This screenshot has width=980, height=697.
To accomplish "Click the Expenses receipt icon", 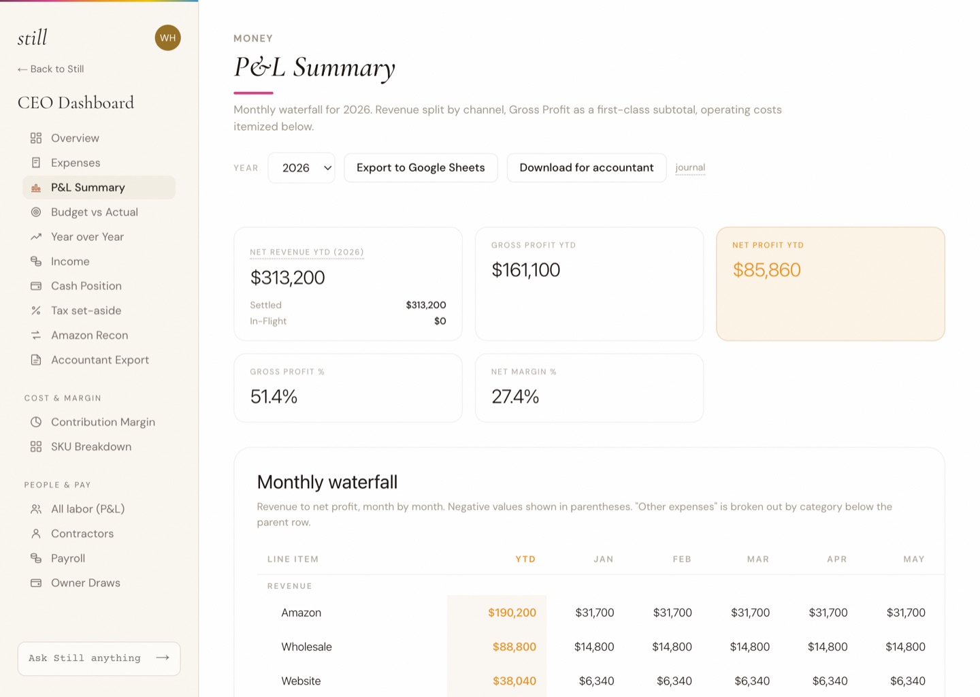I will [x=36, y=163].
